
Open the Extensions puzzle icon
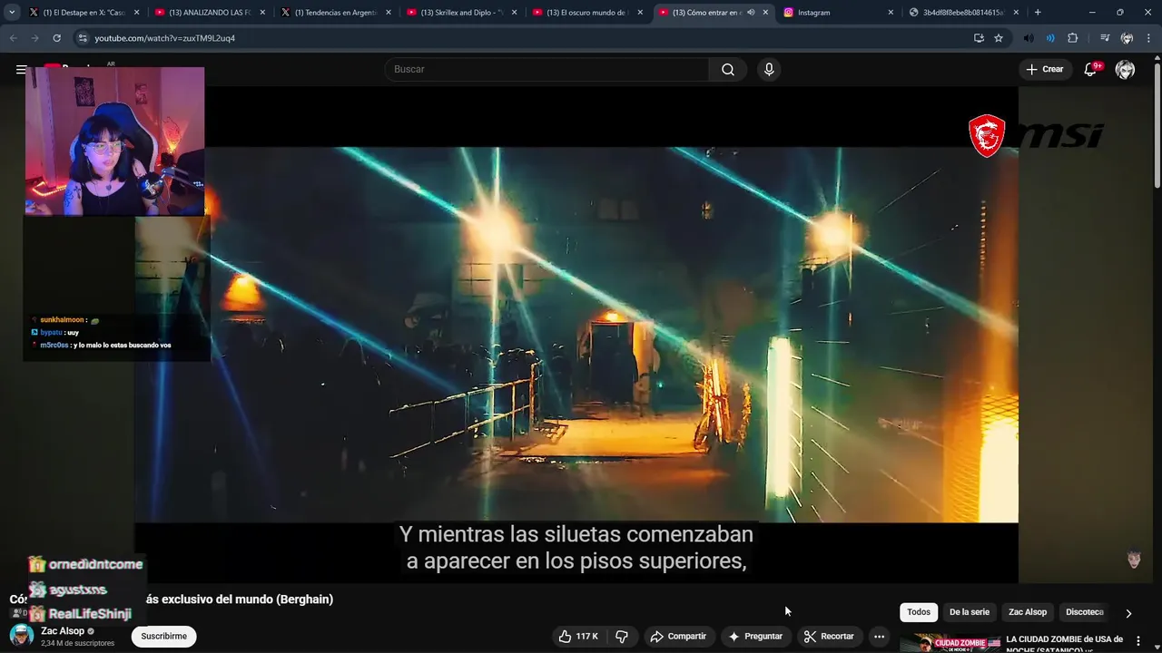click(x=1073, y=38)
